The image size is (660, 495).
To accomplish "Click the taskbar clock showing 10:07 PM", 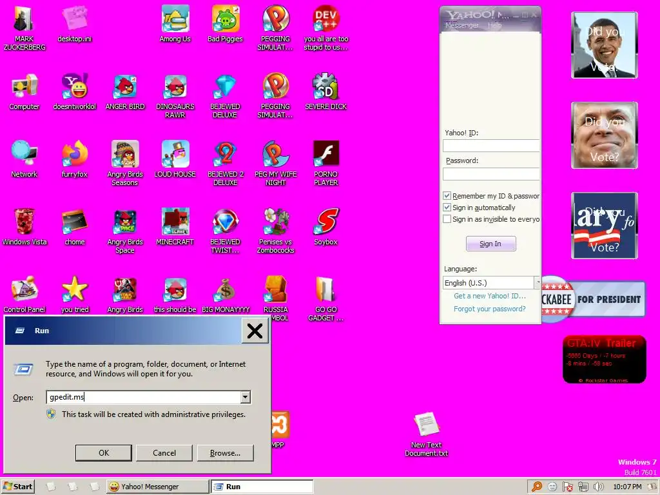I will (627, 487).
